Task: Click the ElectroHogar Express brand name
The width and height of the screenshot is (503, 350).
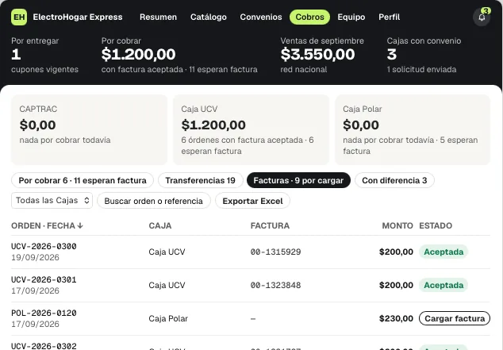Action: 78,17
